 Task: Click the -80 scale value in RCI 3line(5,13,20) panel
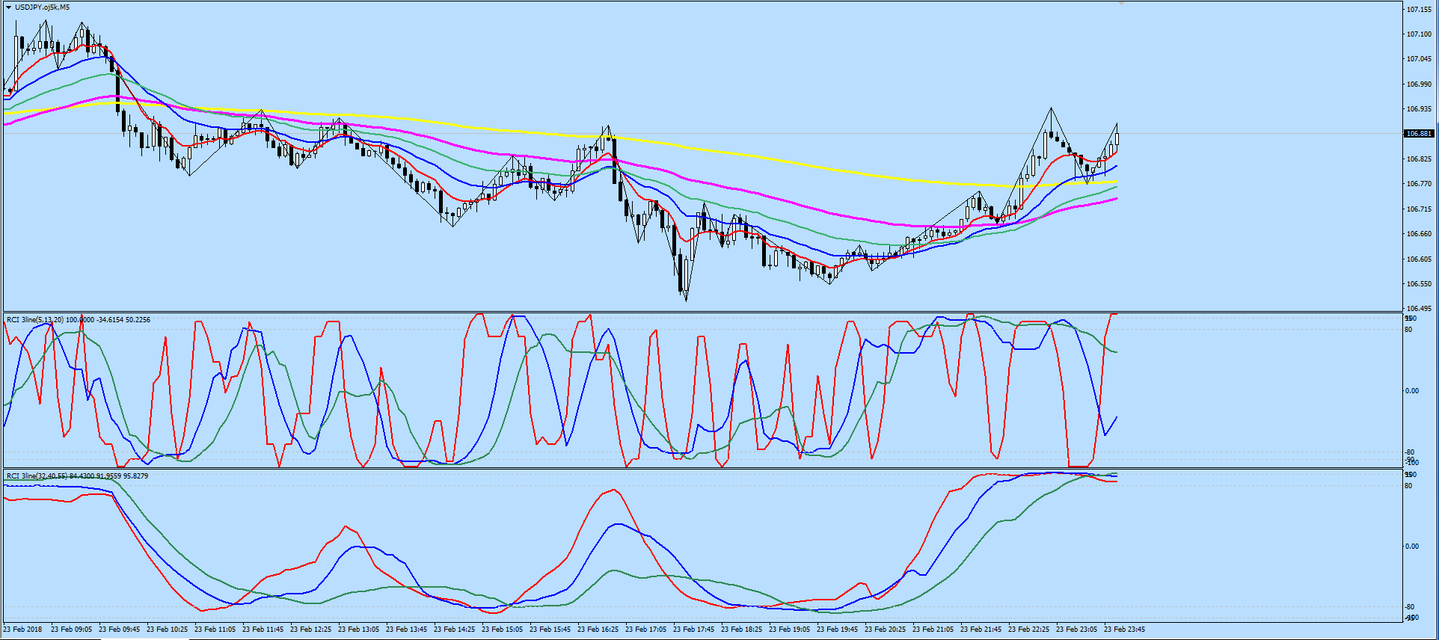click(1409, 452)
